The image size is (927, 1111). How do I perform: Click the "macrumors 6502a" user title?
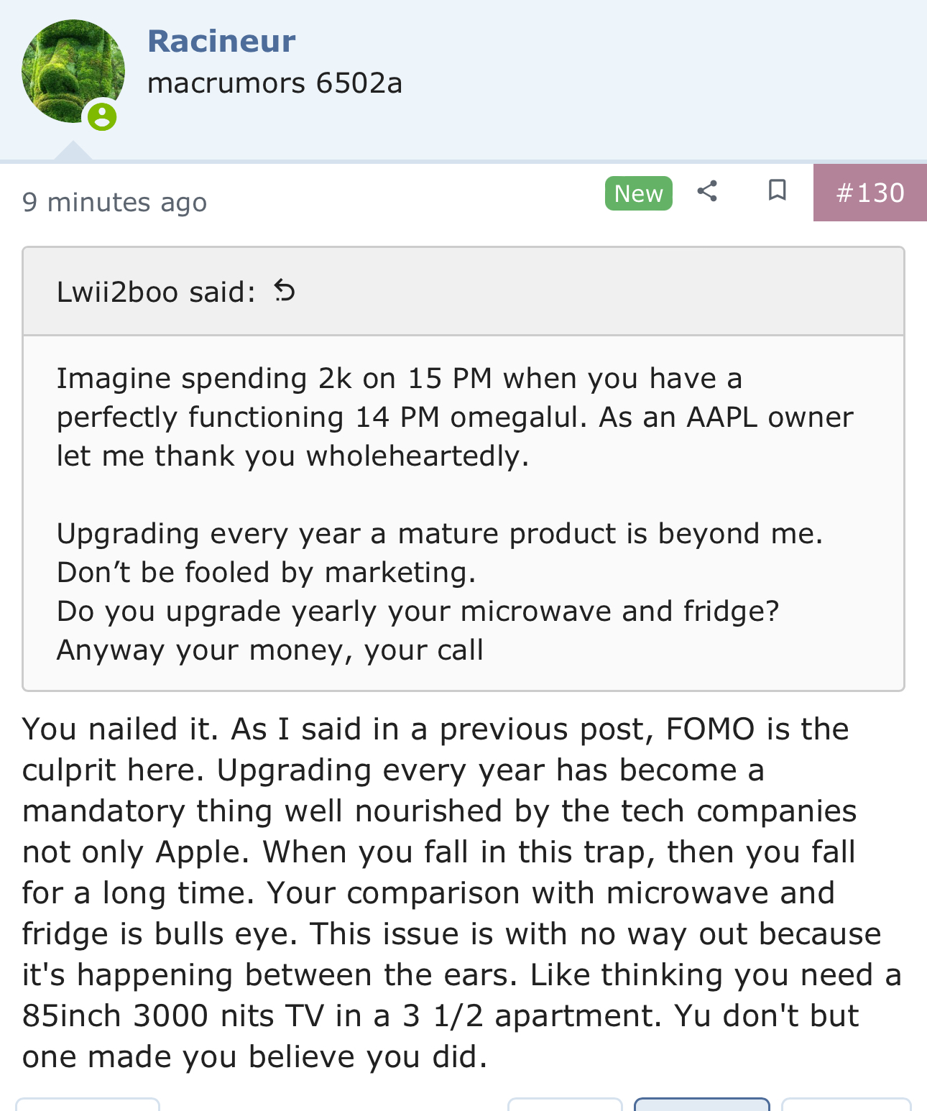coord(275,83)
